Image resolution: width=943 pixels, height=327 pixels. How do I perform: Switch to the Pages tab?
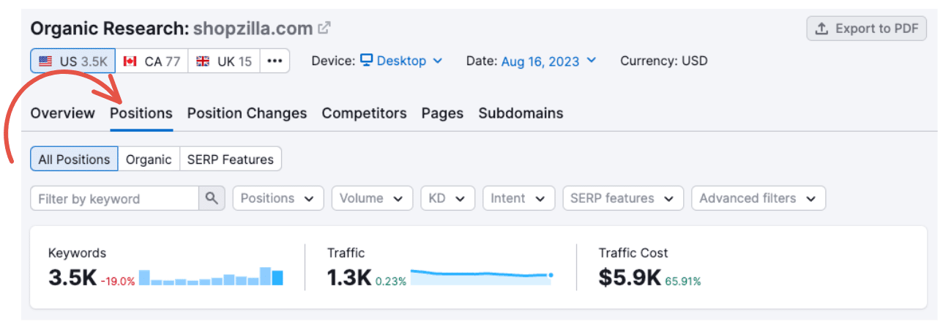pyautogui.click(x=442, y=113)
